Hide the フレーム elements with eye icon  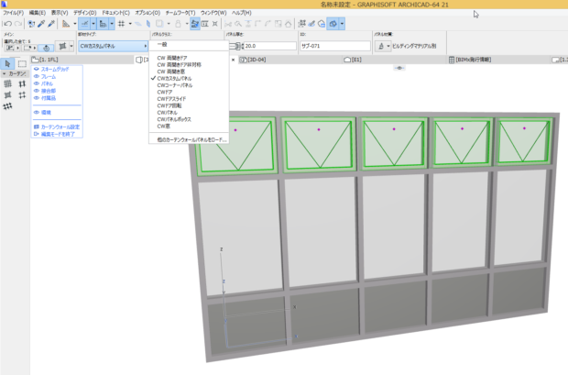[x=37, y=77]
